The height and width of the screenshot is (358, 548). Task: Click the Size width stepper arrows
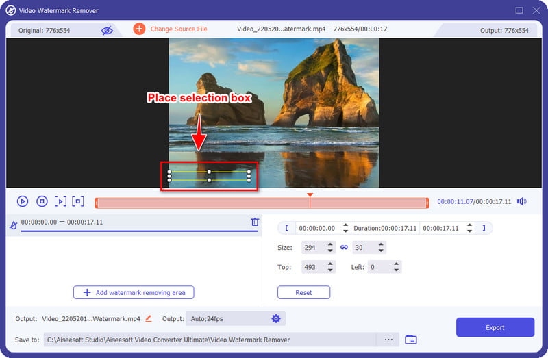click(330, 248)
